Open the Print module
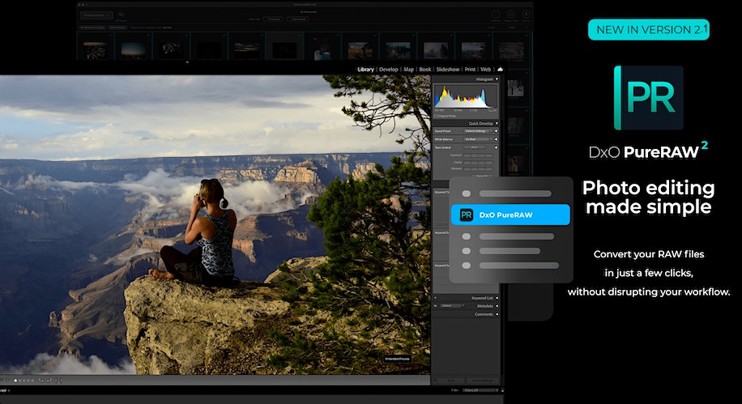The height and width of the screenshot is (404, 742). click(x=470, y=69)
